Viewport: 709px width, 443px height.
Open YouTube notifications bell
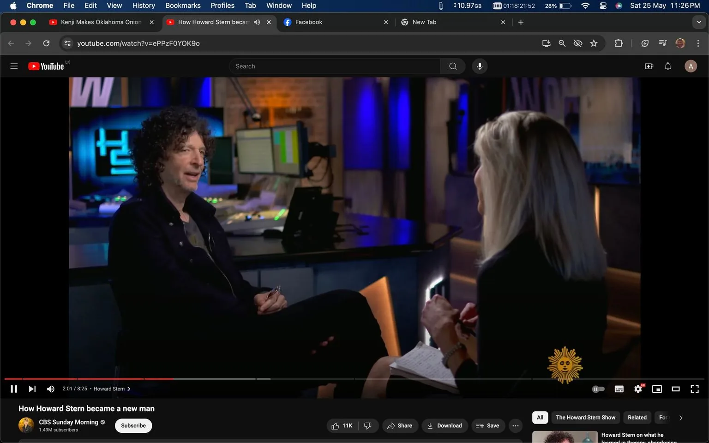pos(667,66)
